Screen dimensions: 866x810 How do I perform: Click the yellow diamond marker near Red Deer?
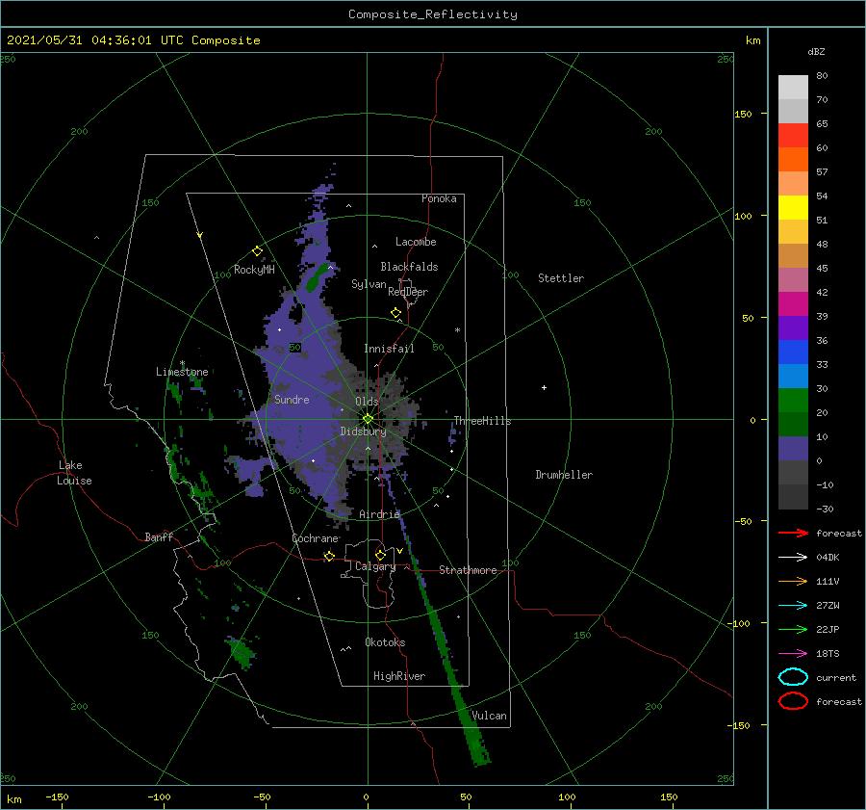tap(395, 313)
